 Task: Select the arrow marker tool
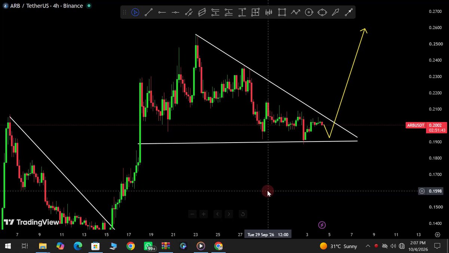click(x=336, y=12)
